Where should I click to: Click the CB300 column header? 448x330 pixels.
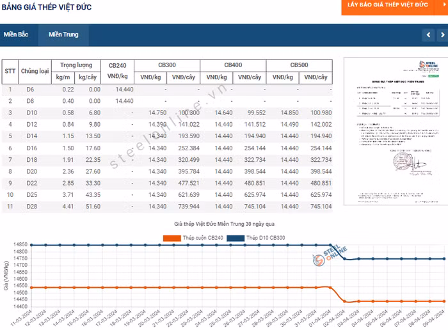167,65
